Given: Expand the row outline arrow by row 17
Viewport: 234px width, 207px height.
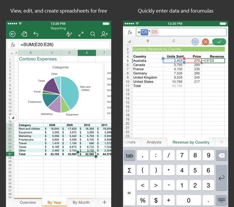Looking at the screenshot, I should pos(13,118).
